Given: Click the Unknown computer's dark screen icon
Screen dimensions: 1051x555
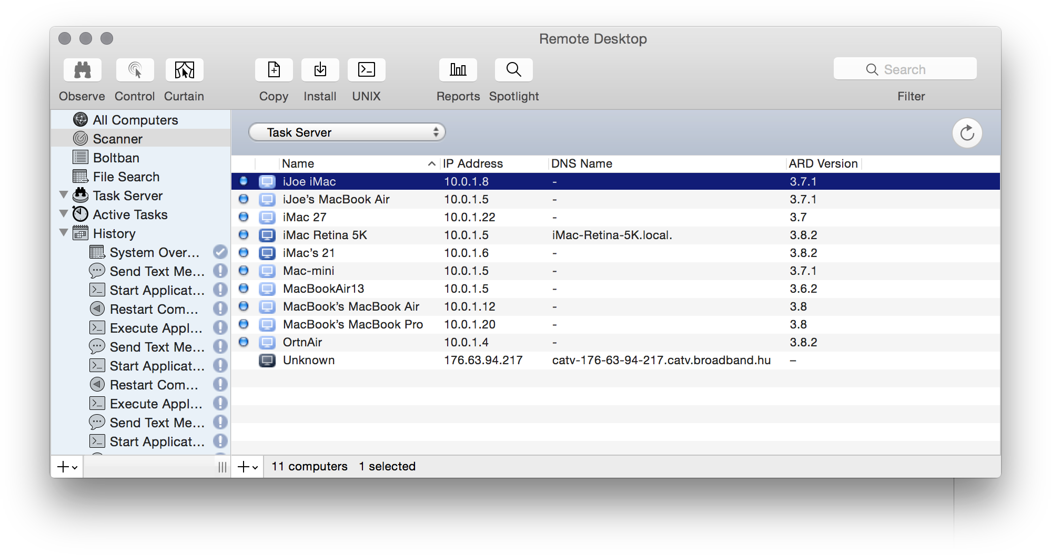Looking at the screenshot, I should click(x=267, y=361).
